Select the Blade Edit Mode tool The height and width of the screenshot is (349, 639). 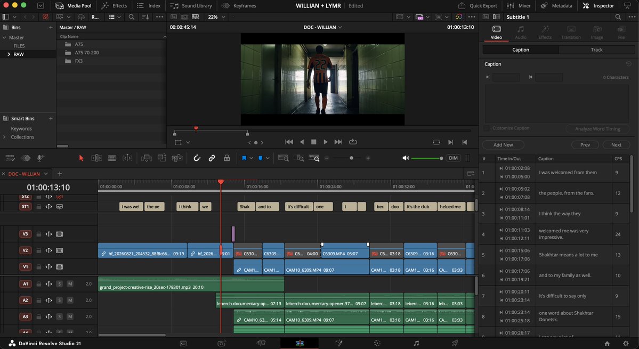point(112,158)
